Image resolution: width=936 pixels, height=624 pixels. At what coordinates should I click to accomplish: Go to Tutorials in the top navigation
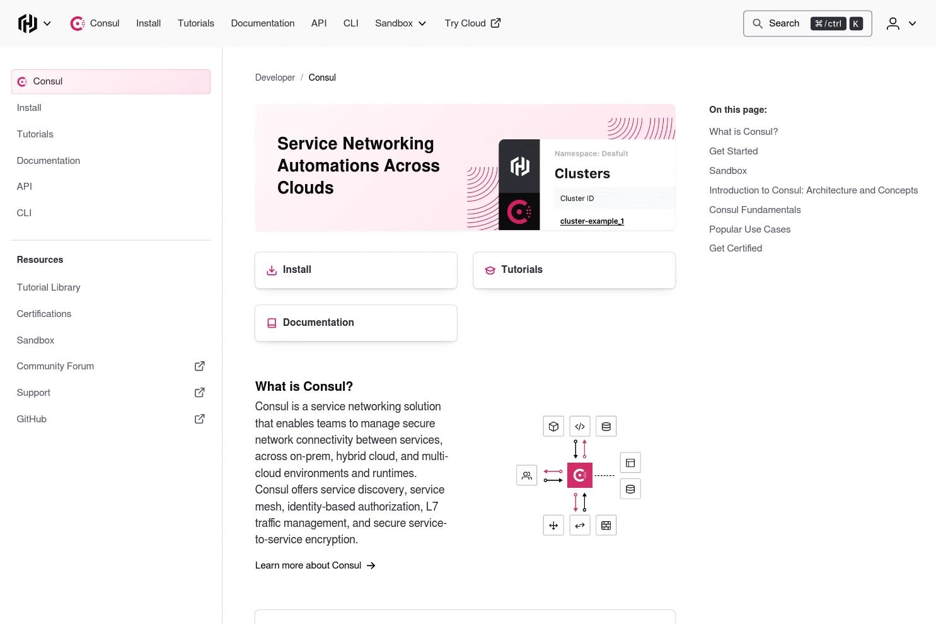(x=196, y=23)
